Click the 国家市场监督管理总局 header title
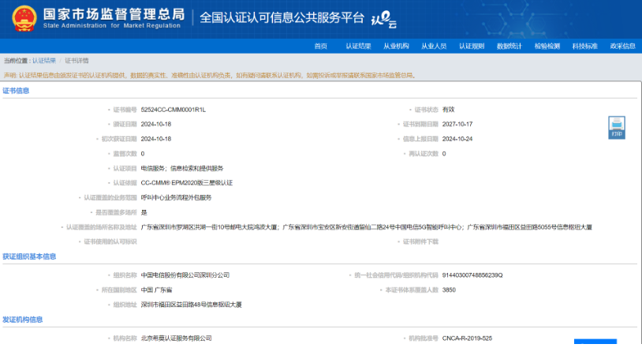 coord(114,14)
